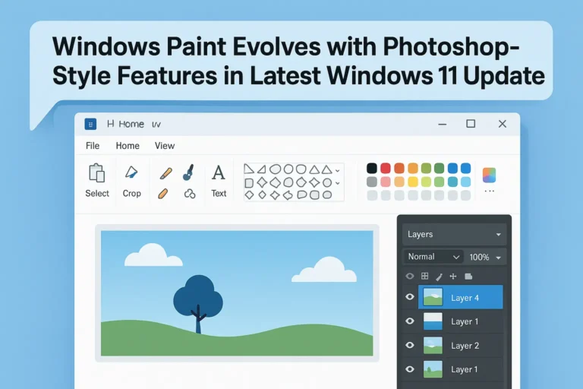583x389 pixels.
Task: Click the Select tool clipboard icon
Action: point(96,173)
